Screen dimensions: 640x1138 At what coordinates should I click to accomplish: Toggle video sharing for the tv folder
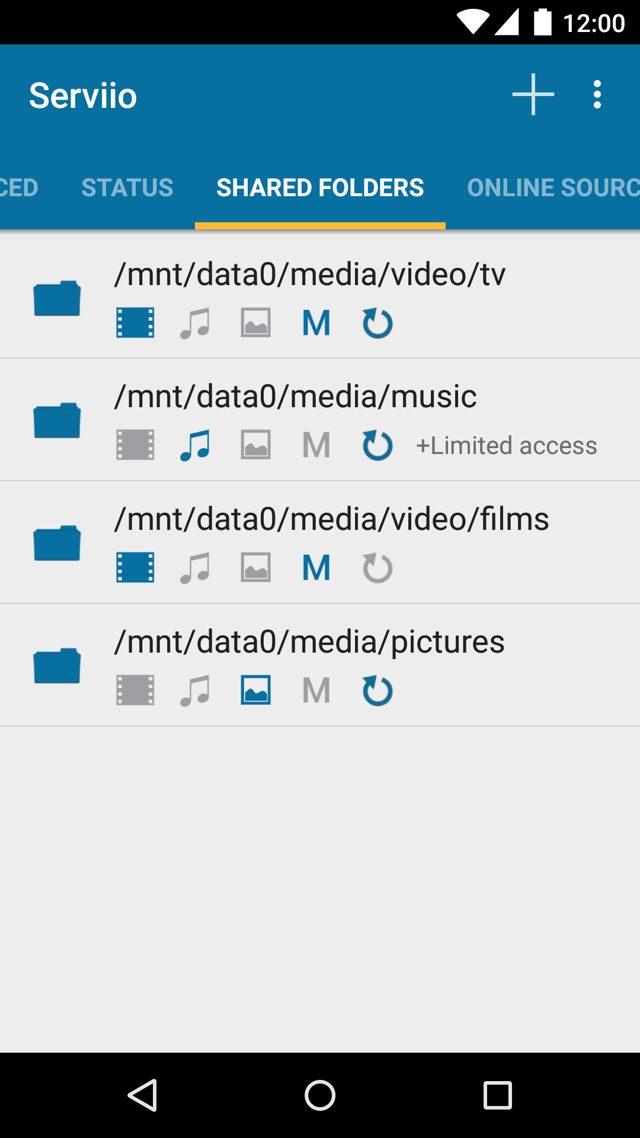(x=135, y=323)
